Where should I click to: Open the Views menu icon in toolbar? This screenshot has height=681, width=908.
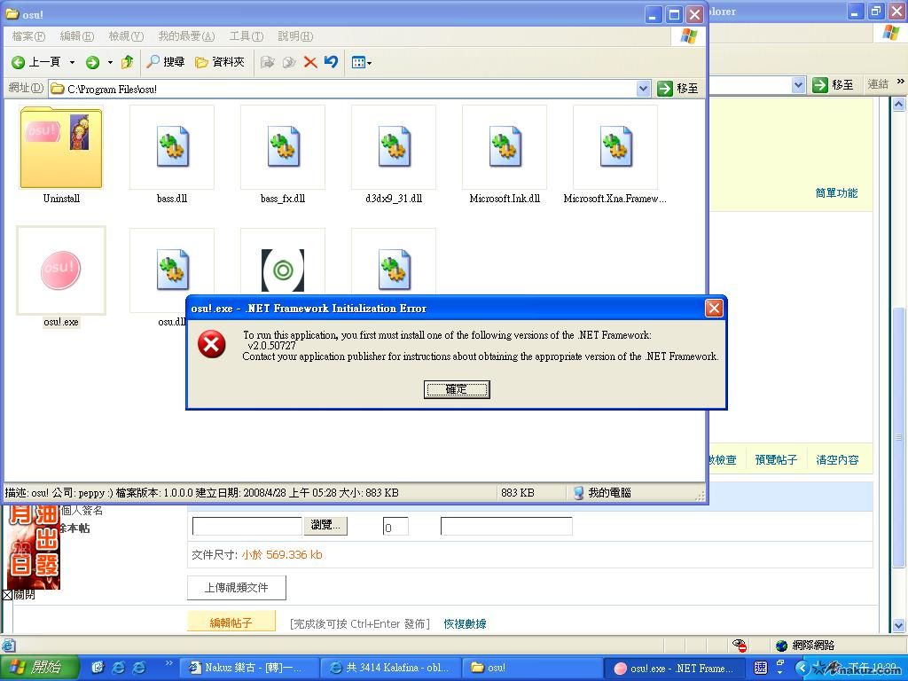(362, 62)
